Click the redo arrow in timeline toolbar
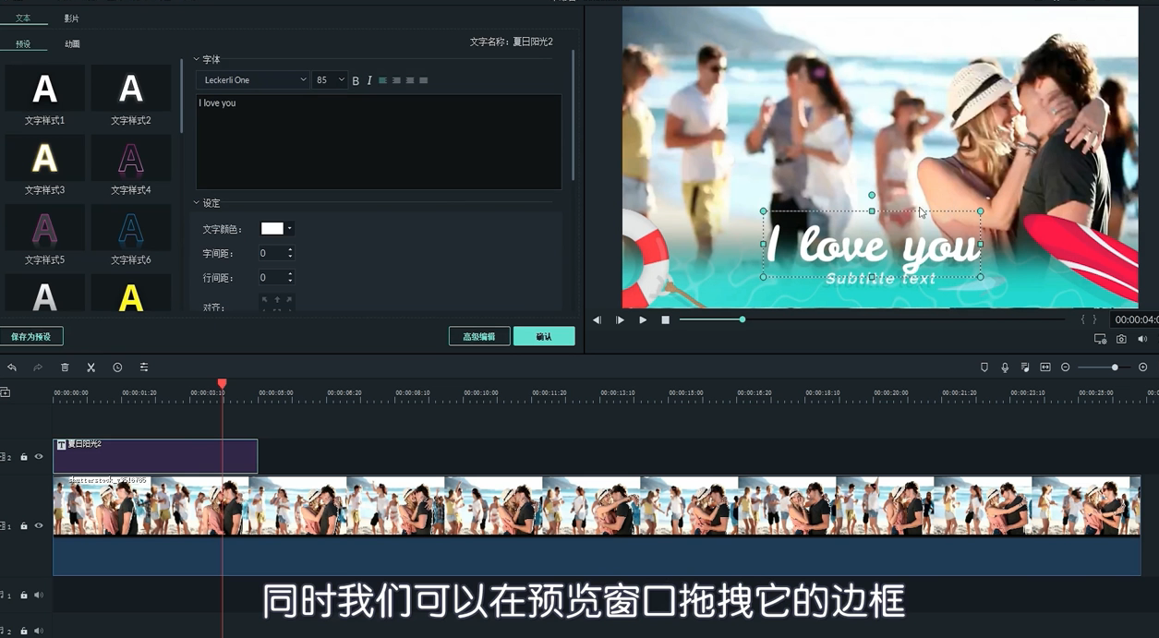 38,367
